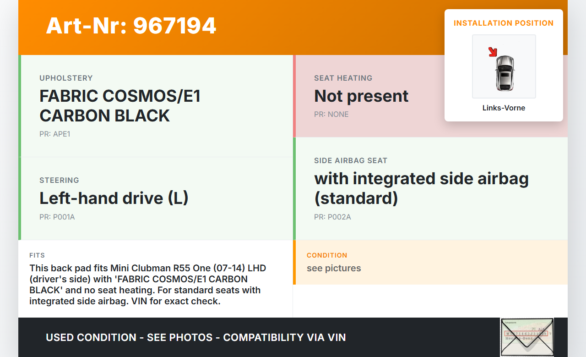Click the top-view car image

pos(505,72)
